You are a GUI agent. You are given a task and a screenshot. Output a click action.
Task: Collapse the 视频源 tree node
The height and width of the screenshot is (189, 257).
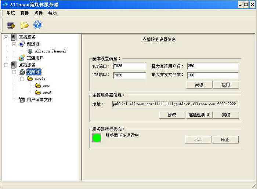(x=14, y=72)
